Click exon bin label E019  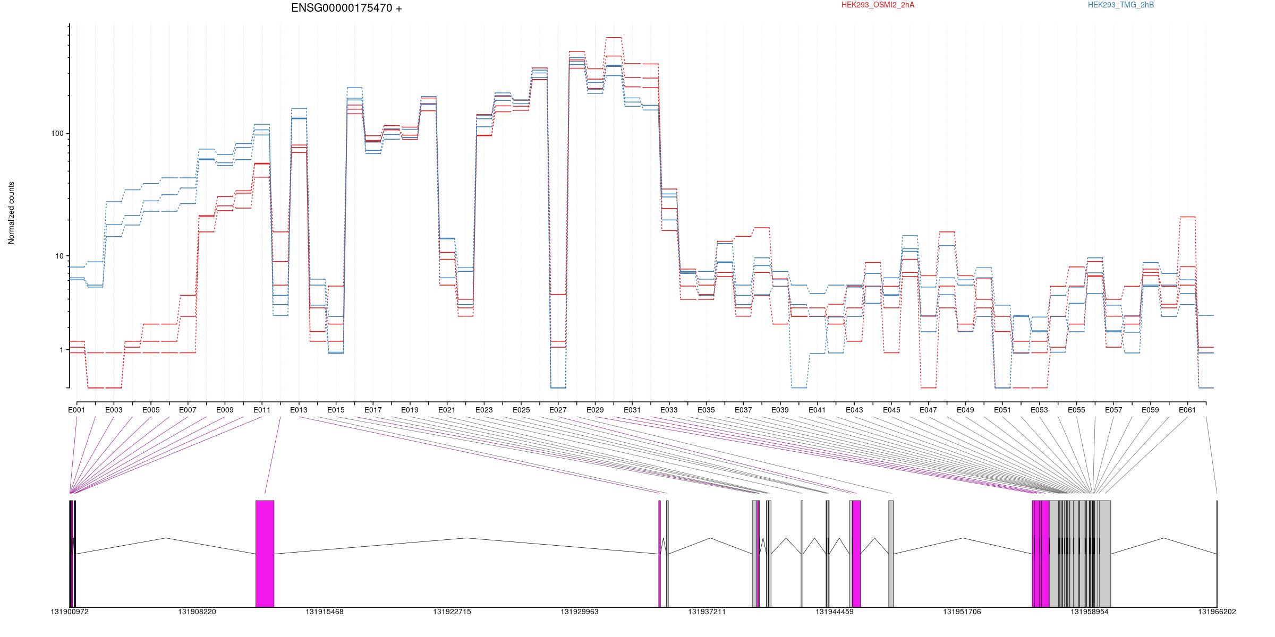[410, 410]
